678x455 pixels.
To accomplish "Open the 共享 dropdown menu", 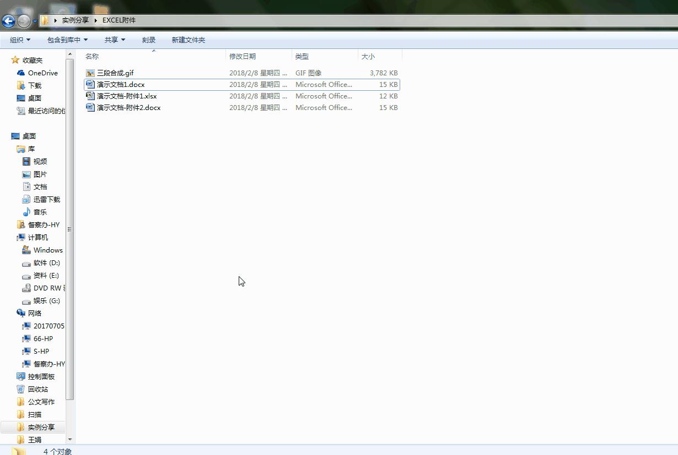I will coord(115,40).
